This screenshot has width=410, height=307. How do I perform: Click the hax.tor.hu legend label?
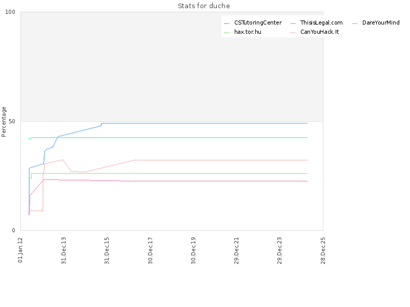[248, 32]
